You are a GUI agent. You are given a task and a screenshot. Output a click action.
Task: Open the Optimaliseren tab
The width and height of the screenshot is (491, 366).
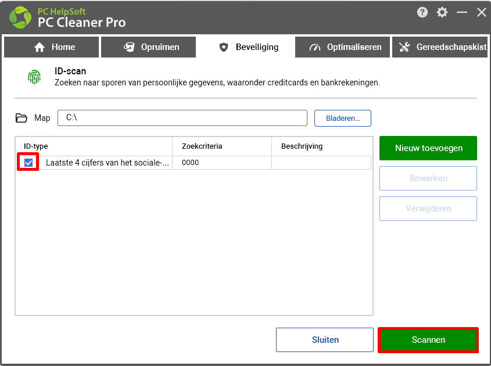click(x=342, y=47)
